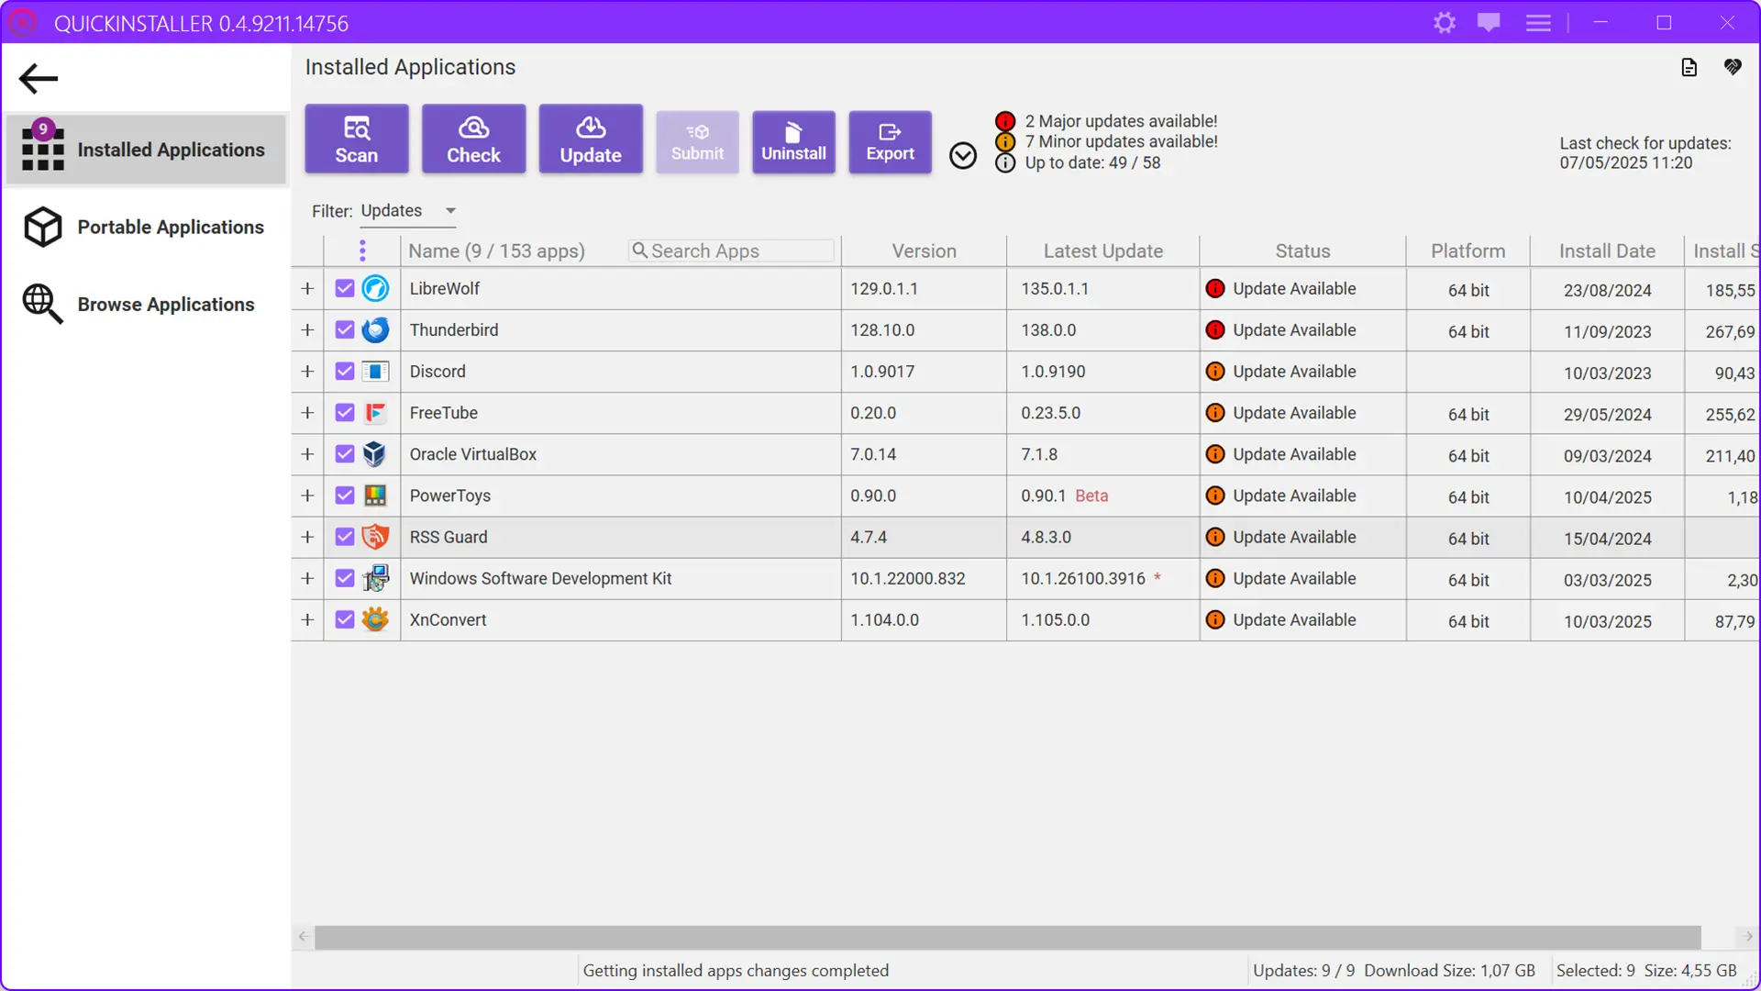Select Installed Applications in sidebar
Image resolution: width=1761 pixels, height=991 pixels.
[147, 150]
